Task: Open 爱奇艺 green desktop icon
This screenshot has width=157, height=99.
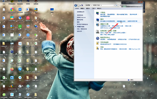Action: click(x=20, y=27)
